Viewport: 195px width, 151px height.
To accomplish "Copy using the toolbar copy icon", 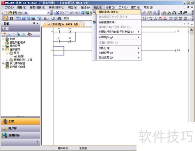I will coord(62,13).
